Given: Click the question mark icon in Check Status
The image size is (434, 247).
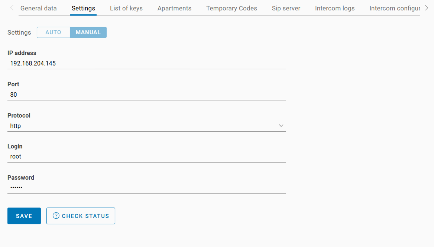Looking at the screenshot, I should click(x=56, y=216).
